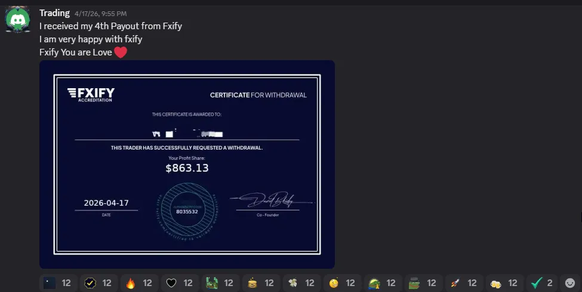
Task: Open the Trading username profile
Action: point(54,13)
